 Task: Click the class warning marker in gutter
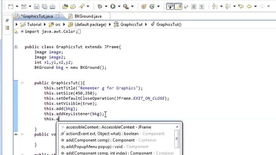pos(16,47)
